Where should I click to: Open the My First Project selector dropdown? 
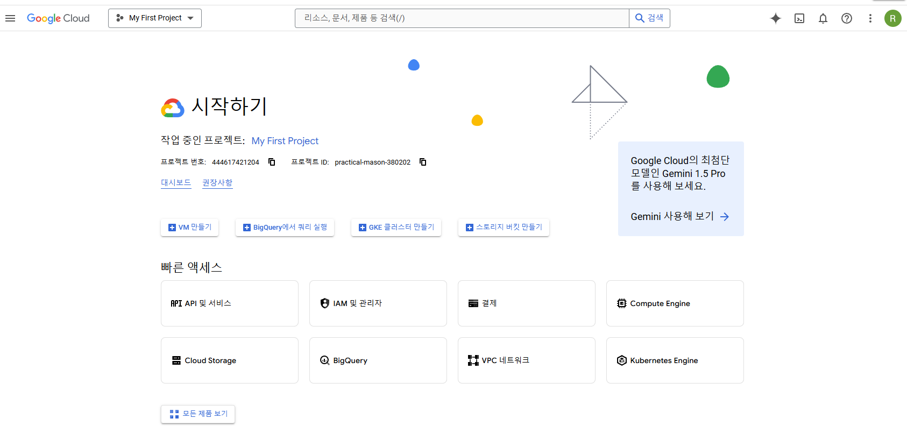pyautogui.click(x=155, y=18)
